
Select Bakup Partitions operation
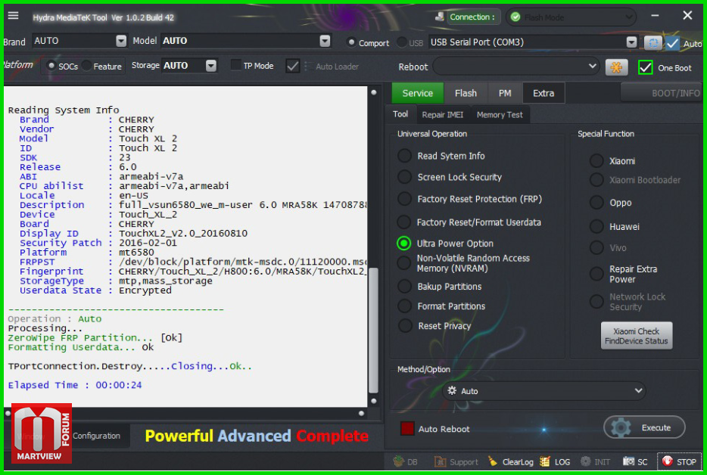404,286
